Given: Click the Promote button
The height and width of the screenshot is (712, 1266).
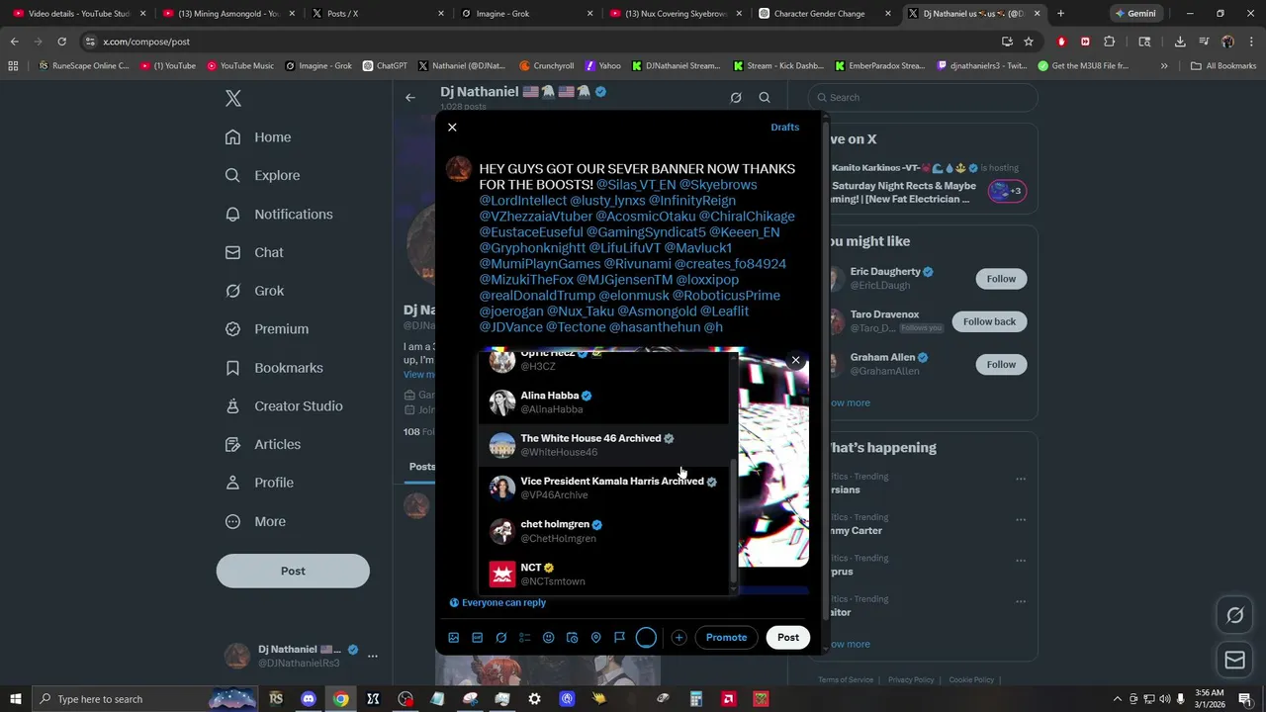Looking at the screenshot, I should [x=726, y=638].
